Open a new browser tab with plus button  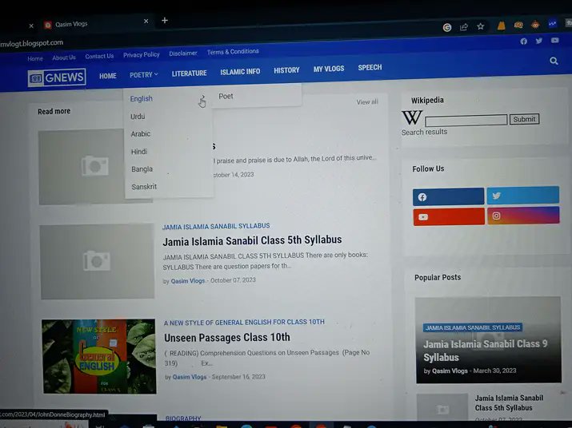click(165, 21)
